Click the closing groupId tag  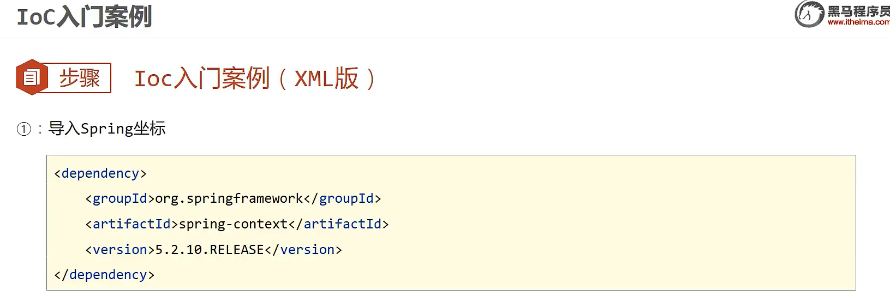tap(343, 198)
